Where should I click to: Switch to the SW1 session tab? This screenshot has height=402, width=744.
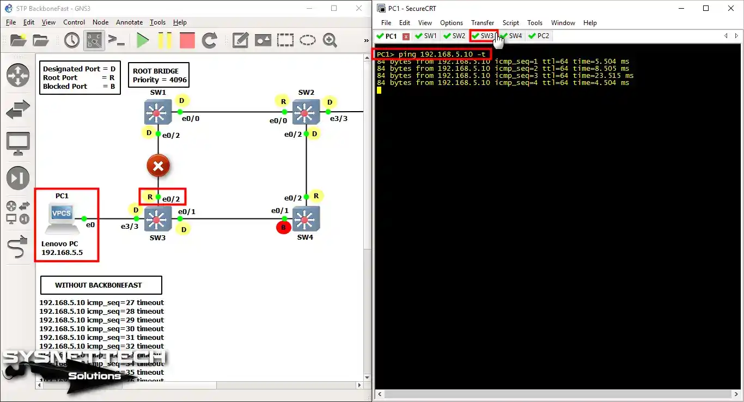click(426, 36)
